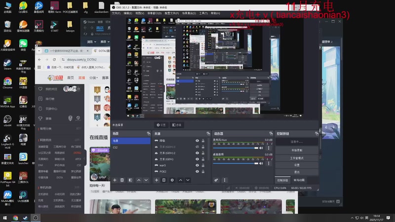Move the selected scene down

tap(146, 180)
